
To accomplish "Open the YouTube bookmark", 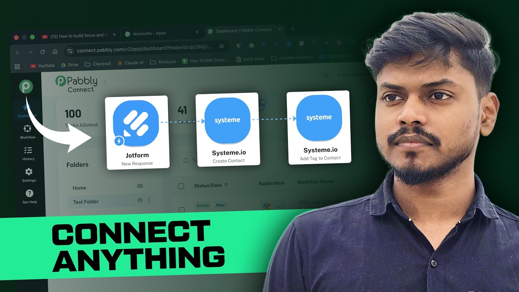I will 42,65.
